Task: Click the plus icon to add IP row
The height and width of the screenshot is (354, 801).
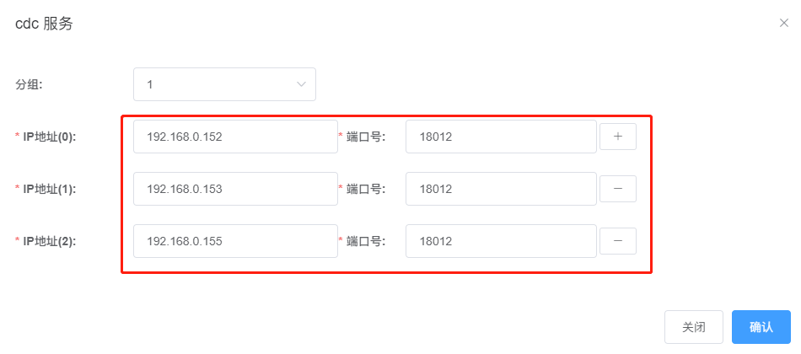Action: click(x=617, y=137)
